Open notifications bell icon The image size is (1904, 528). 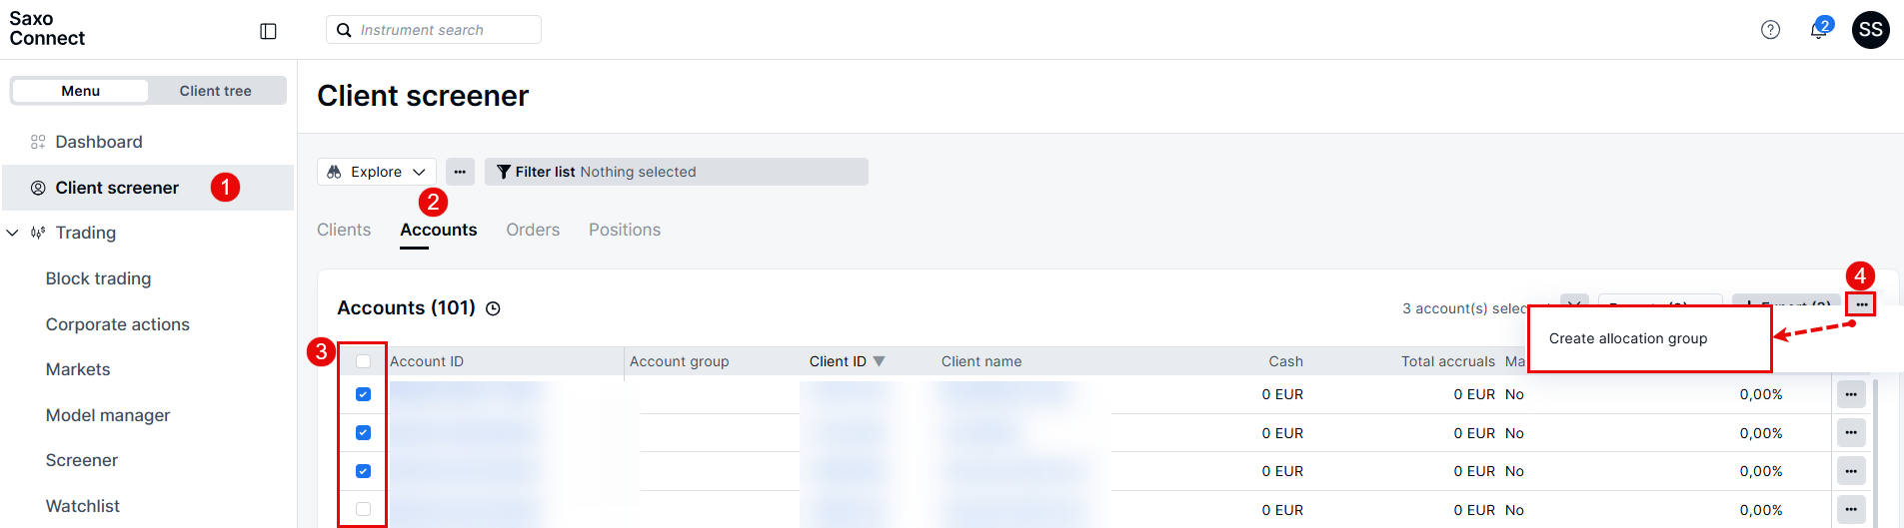[x=1818, y=30]
